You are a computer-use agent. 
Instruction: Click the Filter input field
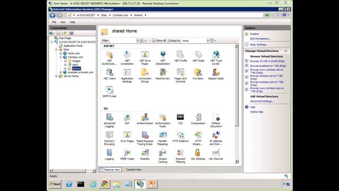click(x=123, y=40)
